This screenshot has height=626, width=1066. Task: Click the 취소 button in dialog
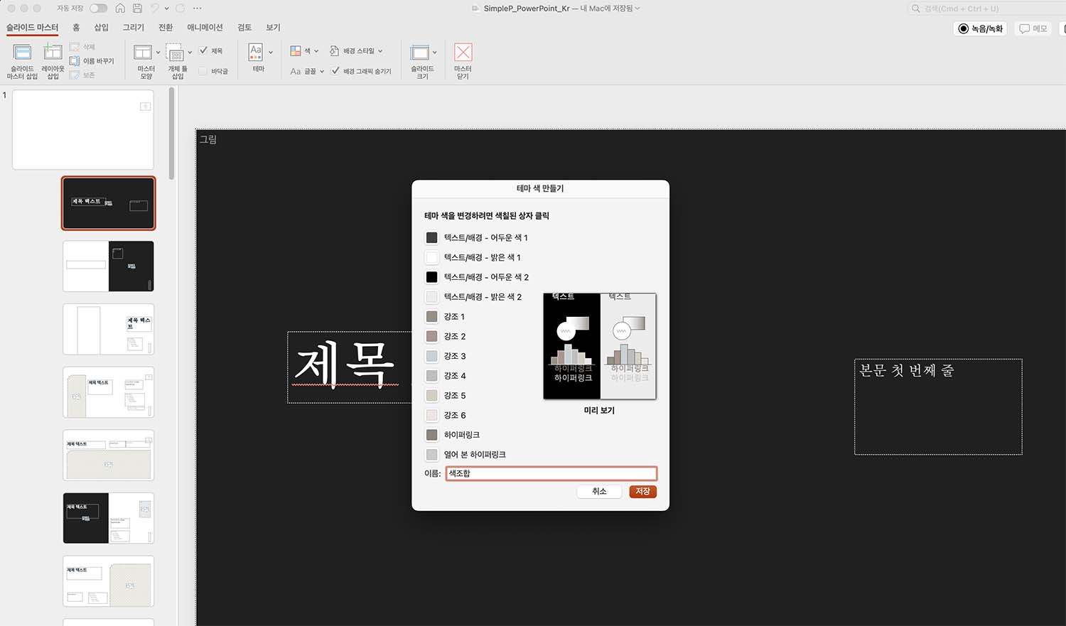click(x=599, y=491)
